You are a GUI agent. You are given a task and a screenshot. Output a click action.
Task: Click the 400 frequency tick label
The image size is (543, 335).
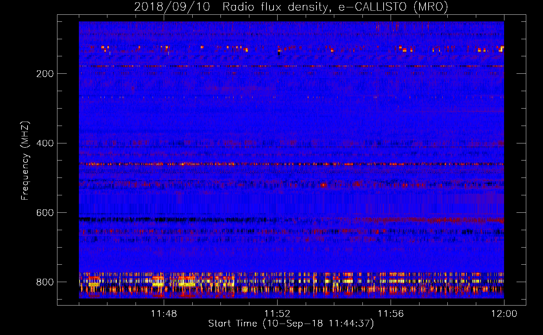click(45, 143)
